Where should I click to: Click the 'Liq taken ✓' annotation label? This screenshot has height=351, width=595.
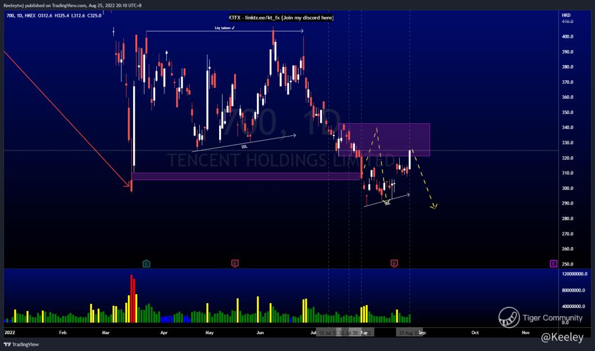(x=225, y=28)
